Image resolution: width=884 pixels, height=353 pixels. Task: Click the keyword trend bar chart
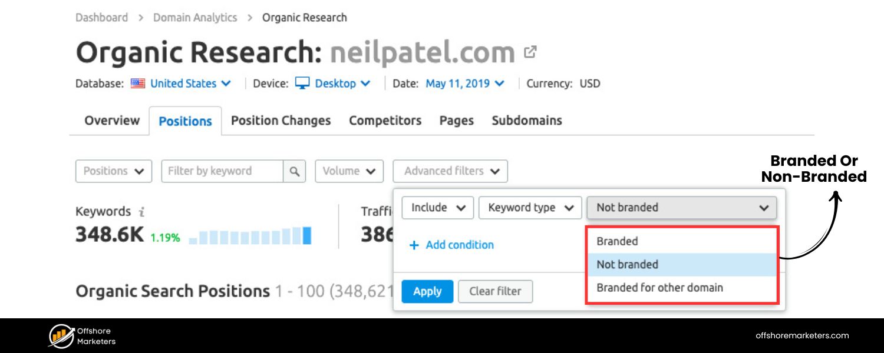point(248,235)
